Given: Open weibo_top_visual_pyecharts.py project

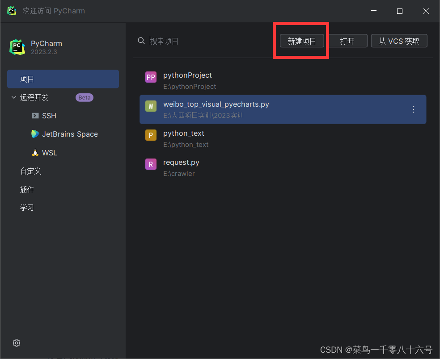Looking at the screenshot, I should pyautogui.click(x=283, y=109).
